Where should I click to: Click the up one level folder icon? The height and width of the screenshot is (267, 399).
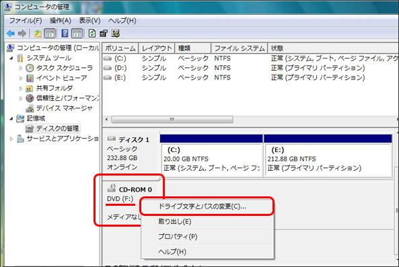coord(38,34)
